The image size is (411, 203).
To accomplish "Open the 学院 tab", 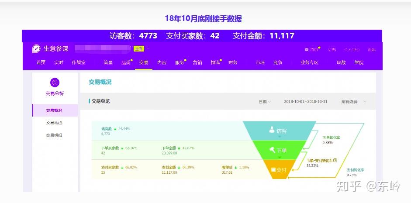I will pos(359,62).
